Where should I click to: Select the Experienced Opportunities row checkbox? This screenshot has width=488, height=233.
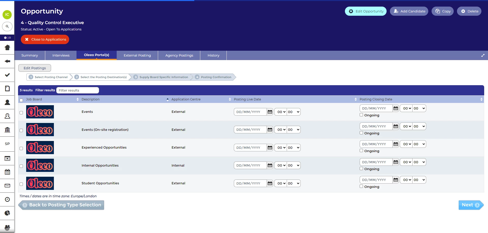click(21, 148)
